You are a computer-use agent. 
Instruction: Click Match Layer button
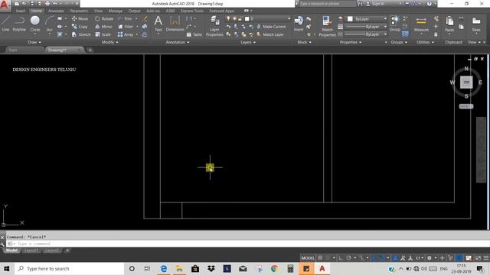point(270,34)
